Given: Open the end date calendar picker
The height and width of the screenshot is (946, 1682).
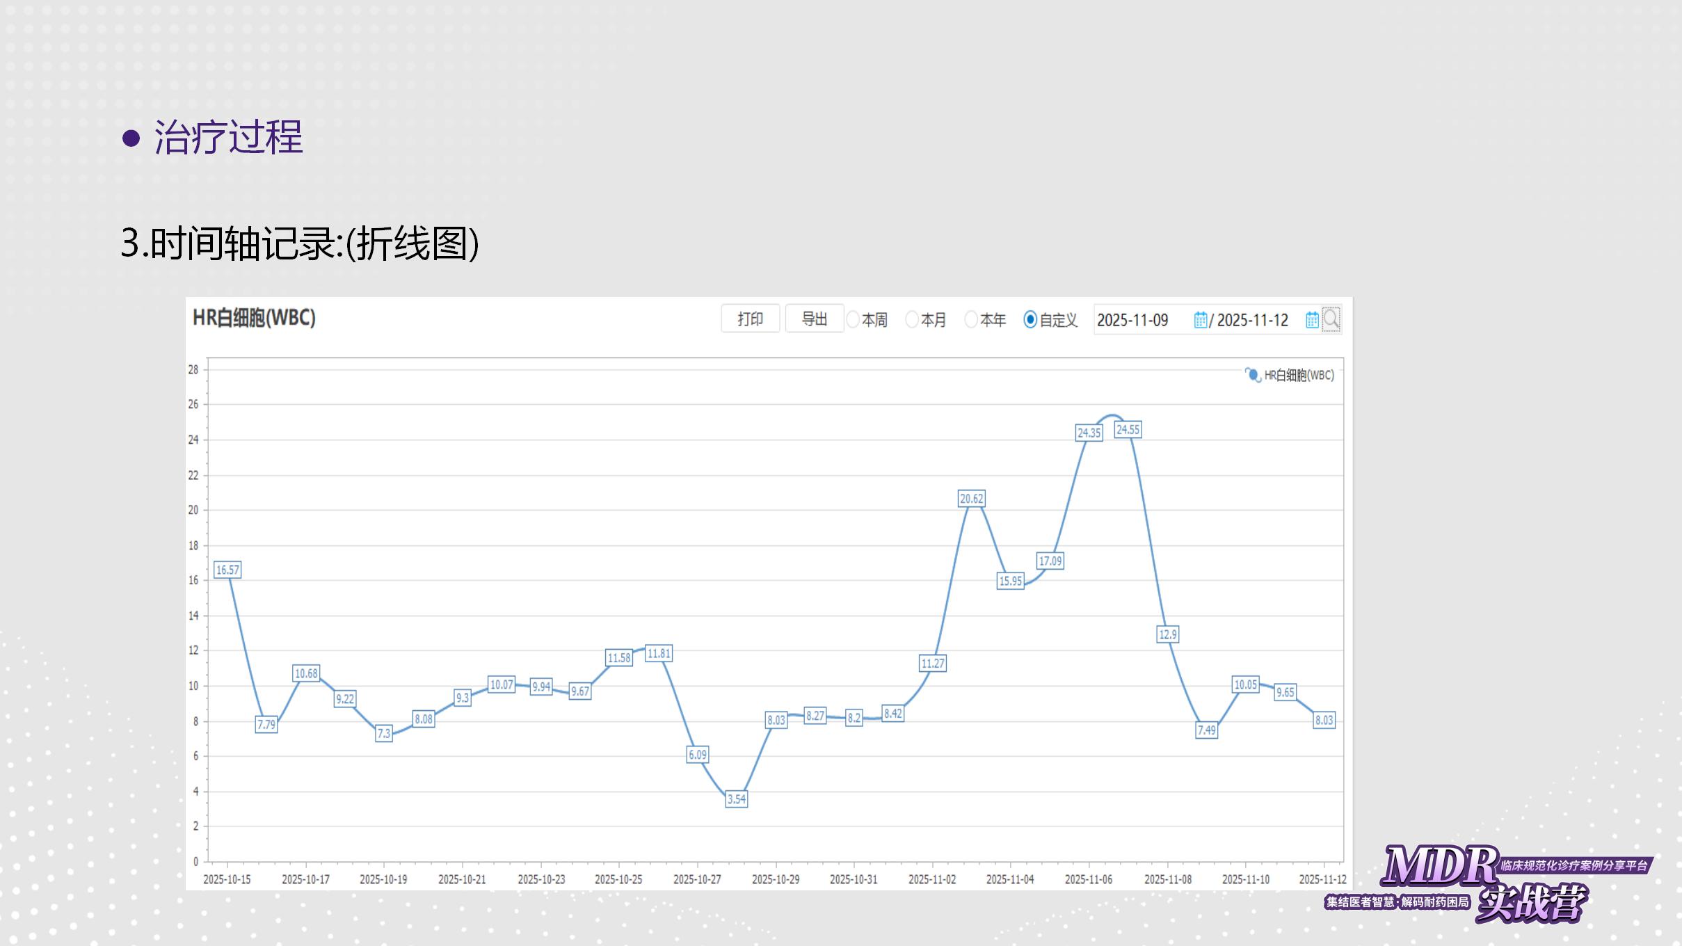Looking at the screenshot, I should [x=1312, y=320].
